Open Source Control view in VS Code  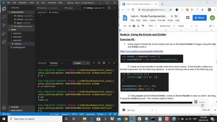[4, 25]
